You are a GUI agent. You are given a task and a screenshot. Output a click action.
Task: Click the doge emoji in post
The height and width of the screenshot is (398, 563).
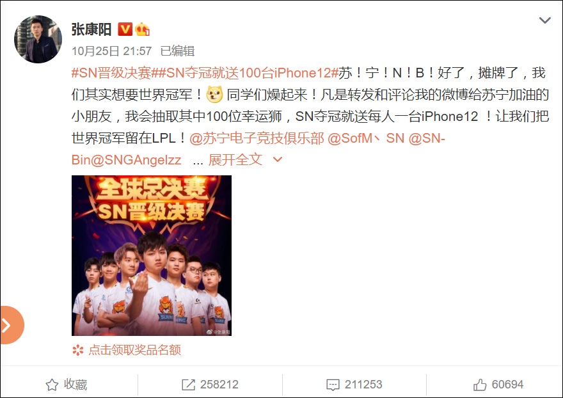click(214, 95)
